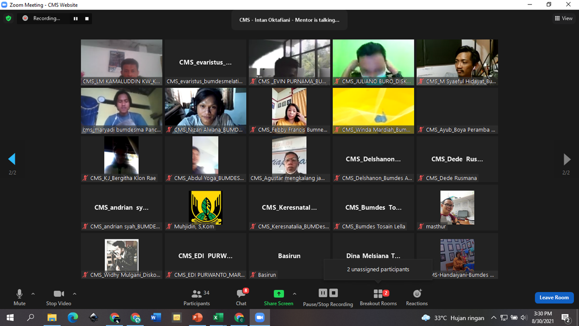The height and width of the screenshot is (326, 579).
Task: Start Share Screen
Action: pyautogui.click(x=279, y=297)
